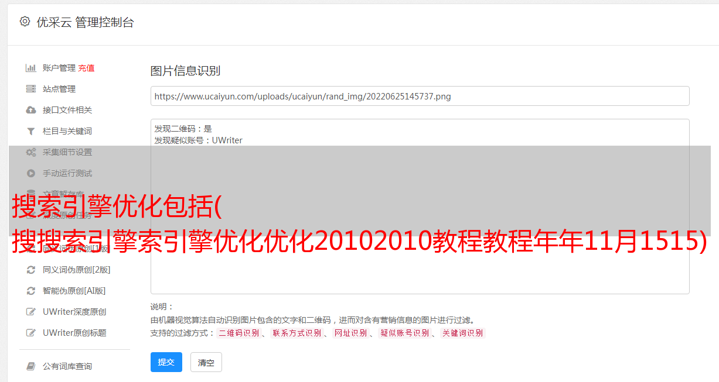Open 接口文件相关 menu item
Screen dimensions: 719x382
point(67,110)
